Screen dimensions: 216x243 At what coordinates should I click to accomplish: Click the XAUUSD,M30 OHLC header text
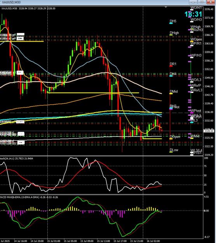coord(28,9)
